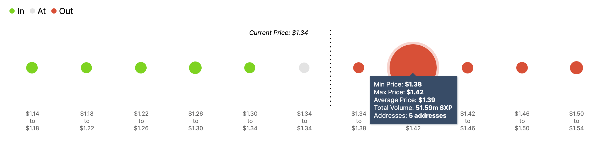Click gray At bubble for $1.34 range
This screenshot has width=610, height=148.
pyautogui.click(x=304, y=68)
